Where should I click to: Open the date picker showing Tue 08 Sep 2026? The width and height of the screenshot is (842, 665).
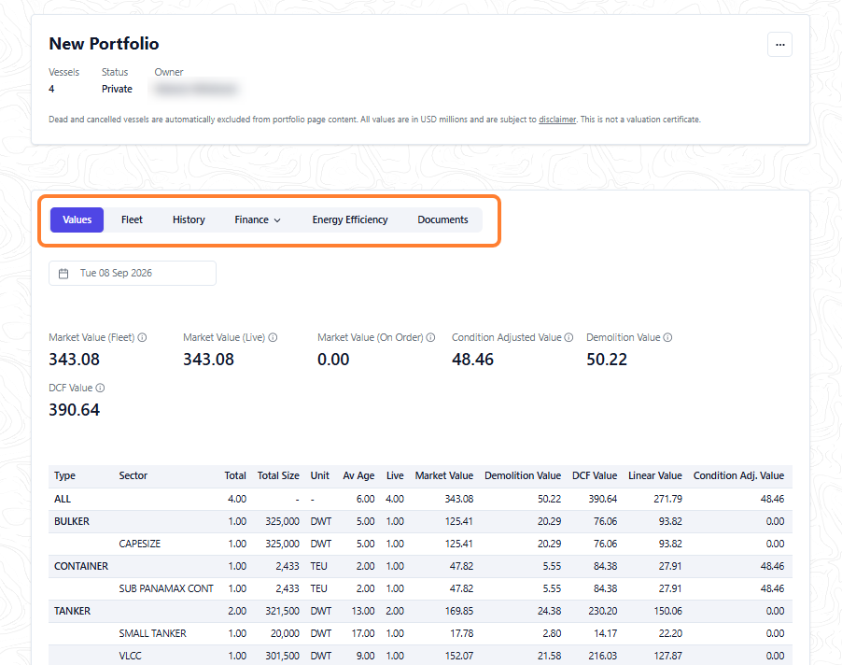[x=133, y=274]
